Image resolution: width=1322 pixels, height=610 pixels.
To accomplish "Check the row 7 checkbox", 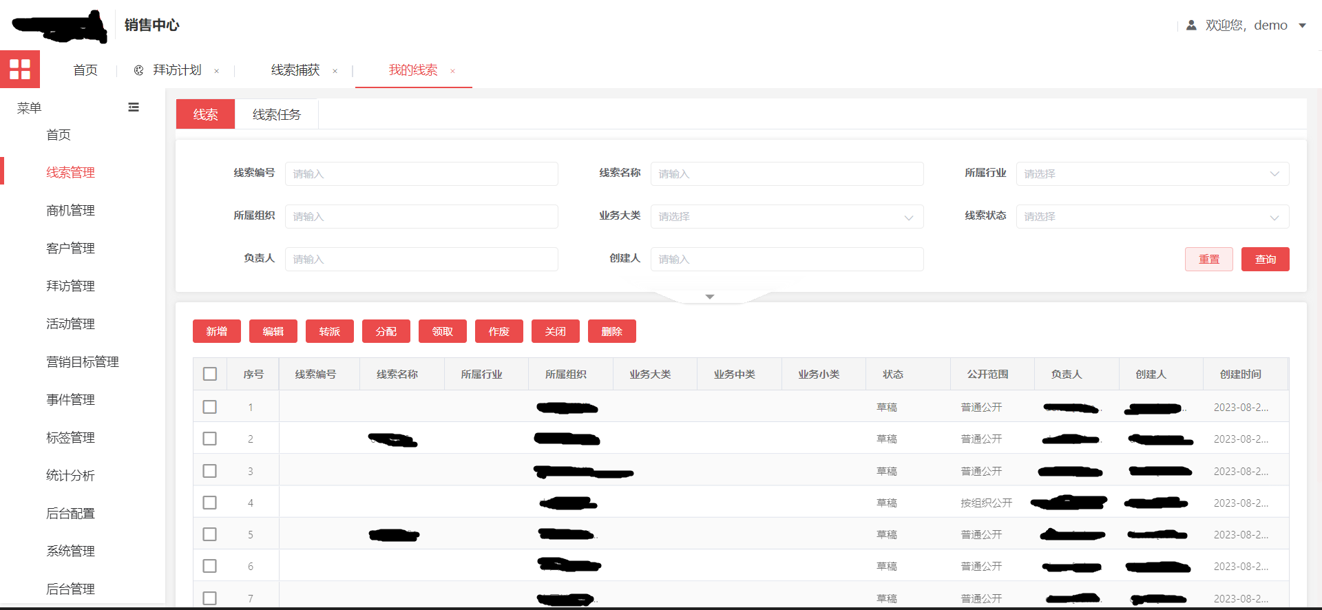I will [210, 598].
